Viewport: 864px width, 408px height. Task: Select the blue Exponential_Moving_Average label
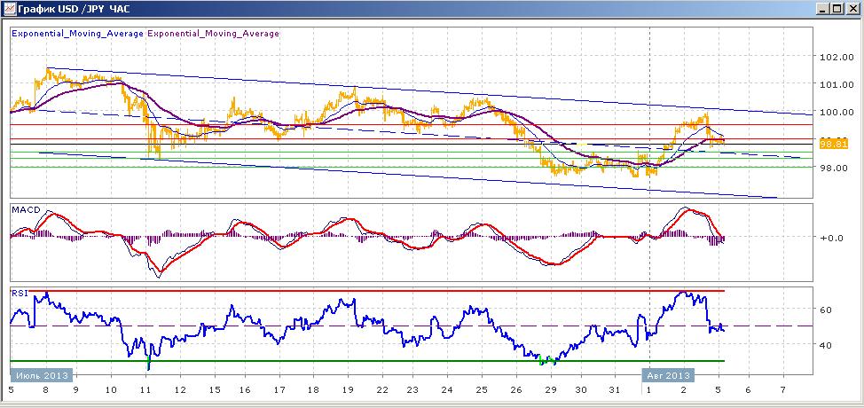coord(78,33)
